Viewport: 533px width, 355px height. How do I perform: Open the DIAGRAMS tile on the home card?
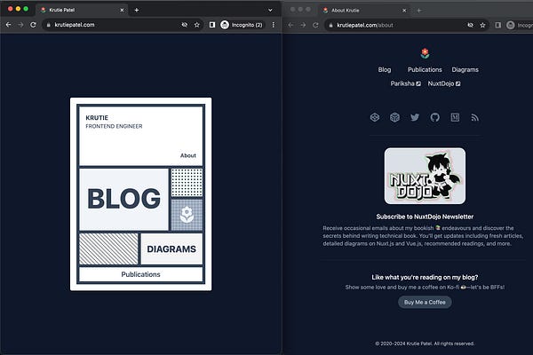(171, 249)
